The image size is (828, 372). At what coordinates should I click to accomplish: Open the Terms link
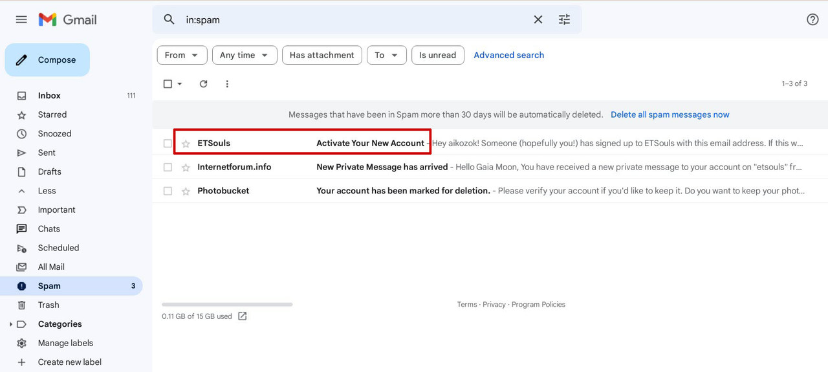467,305
